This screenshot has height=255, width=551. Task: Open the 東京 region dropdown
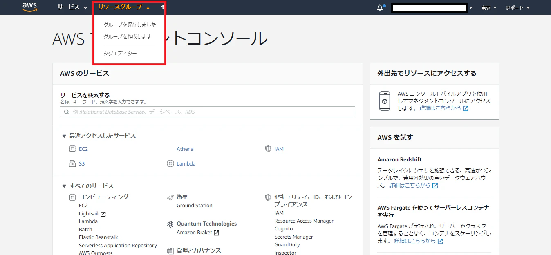click(x=488, y=7)
